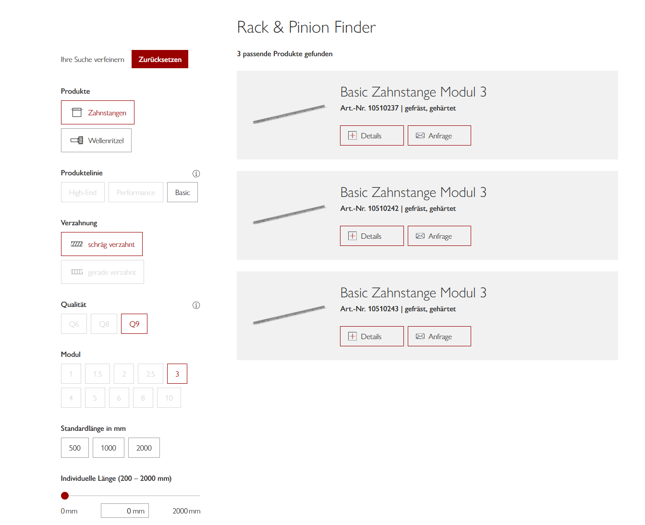Click the info icon beside Qualität
Image resolution: width=645 pixels, height=525 pixels.
pos(196,305)
